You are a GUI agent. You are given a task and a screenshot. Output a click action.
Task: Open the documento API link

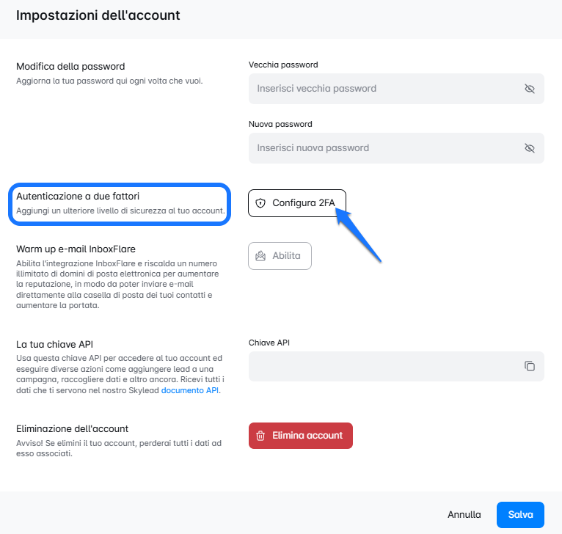(191, 391)
